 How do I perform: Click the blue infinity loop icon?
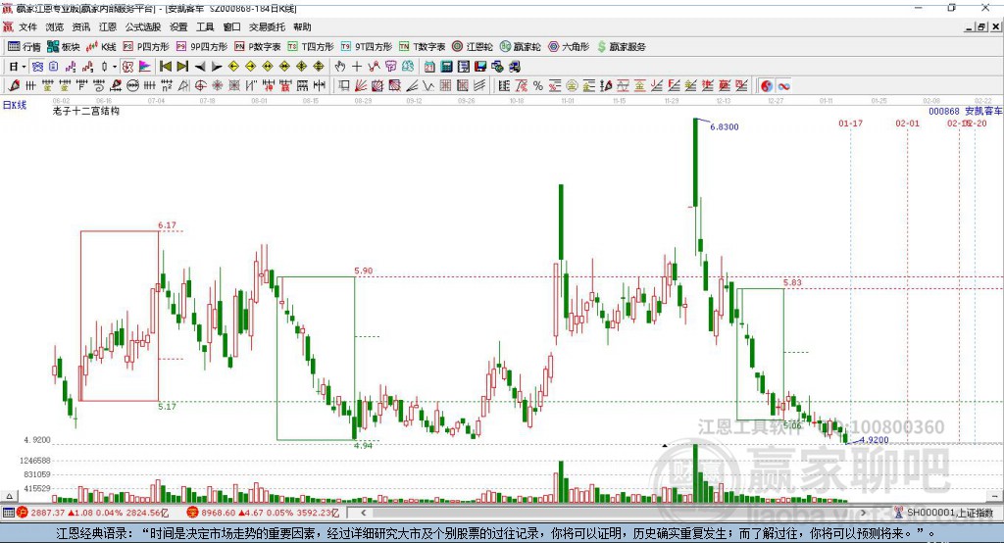783,86
